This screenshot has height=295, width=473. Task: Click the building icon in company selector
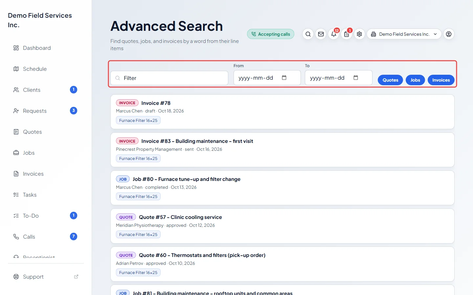point(373,34)
